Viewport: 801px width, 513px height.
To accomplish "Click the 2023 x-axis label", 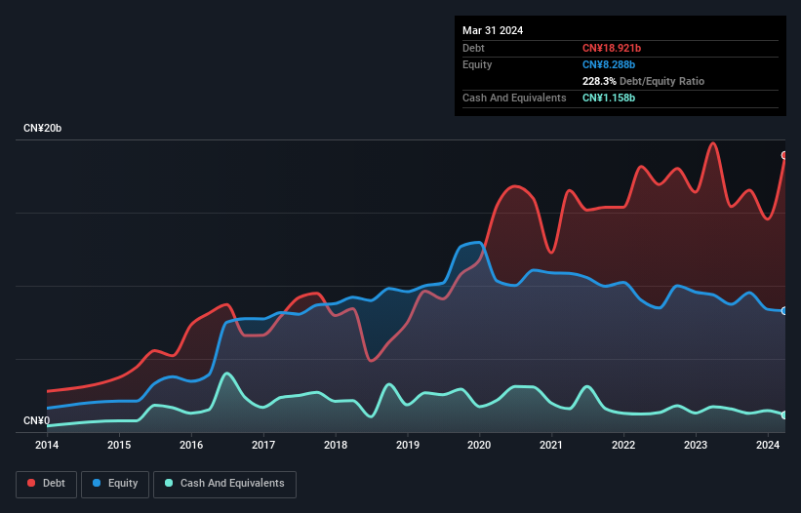I will tap(696, 445).
